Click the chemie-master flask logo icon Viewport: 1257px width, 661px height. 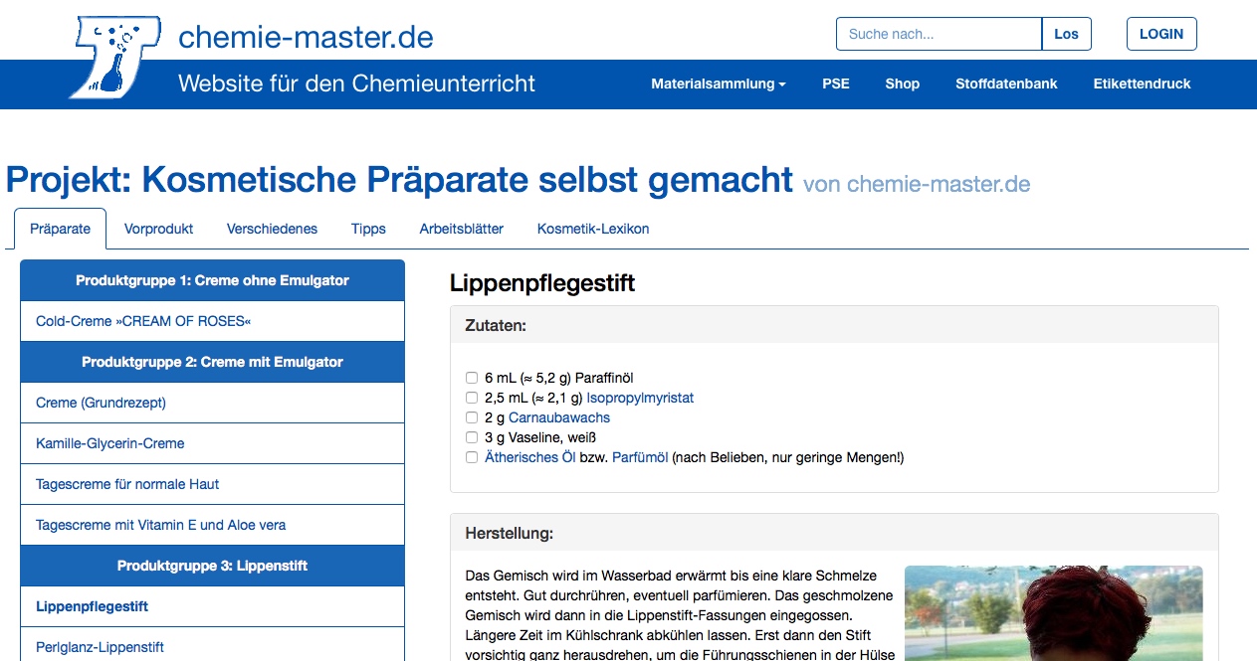pos(113,57)
